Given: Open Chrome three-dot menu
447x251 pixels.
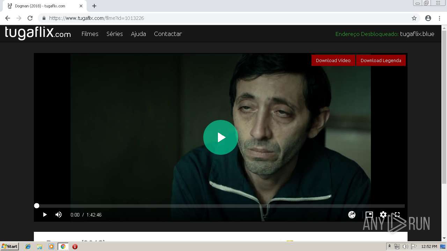Looking at the screenshot, I should (439, 18).
